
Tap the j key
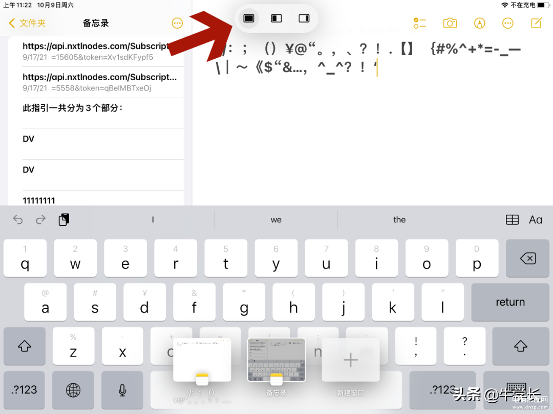tap(343, 302)
